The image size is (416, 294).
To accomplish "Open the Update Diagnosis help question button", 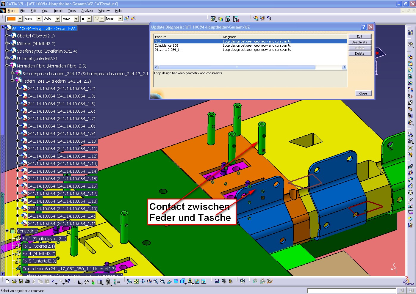I will (x=363, y=27).
